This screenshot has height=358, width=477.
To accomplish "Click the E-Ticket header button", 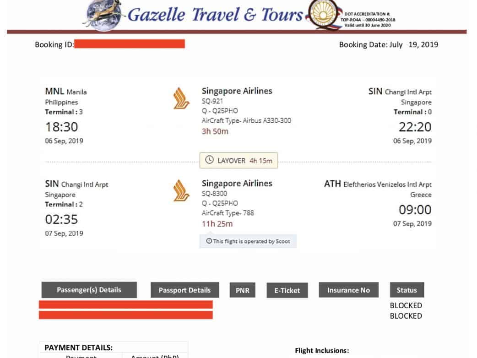I will 287,290.
